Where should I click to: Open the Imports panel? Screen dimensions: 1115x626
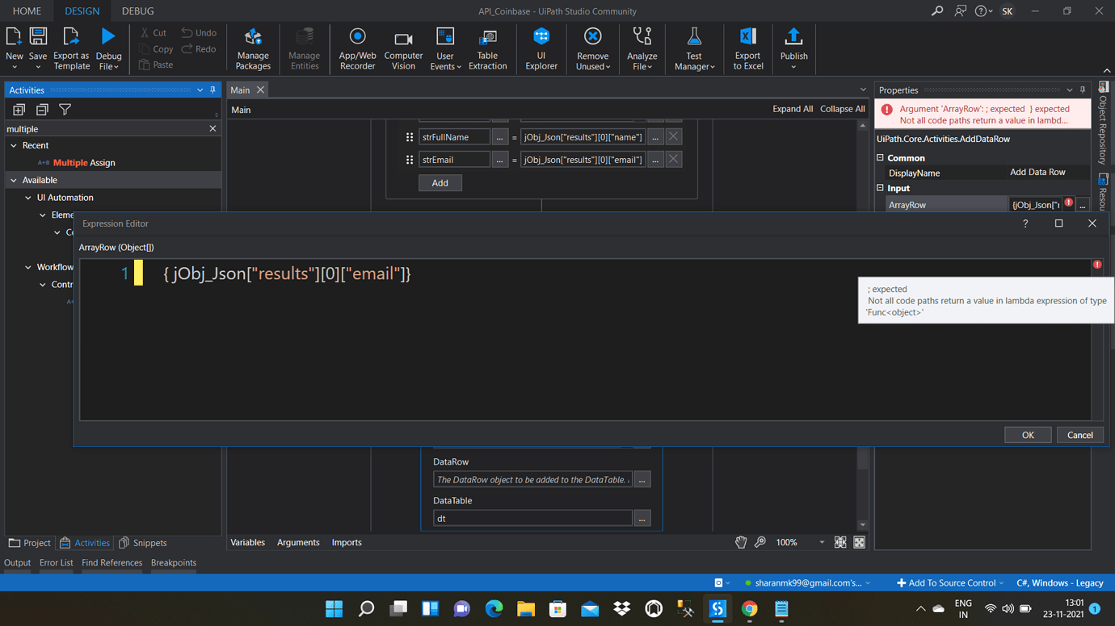point(347,542)
